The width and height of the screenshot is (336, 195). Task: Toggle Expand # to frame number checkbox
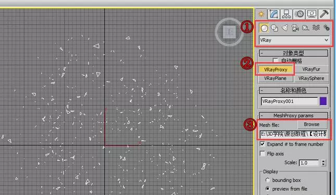point(262,144)
